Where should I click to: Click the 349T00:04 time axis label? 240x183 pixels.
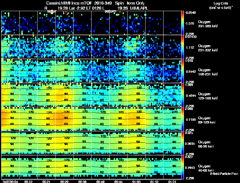tap(10, 182)
